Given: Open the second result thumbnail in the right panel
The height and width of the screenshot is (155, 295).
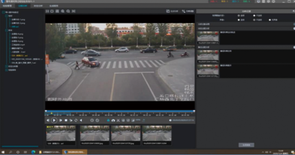Looking at the screenshot, I should pyautogui.click(x=208, y=57).
